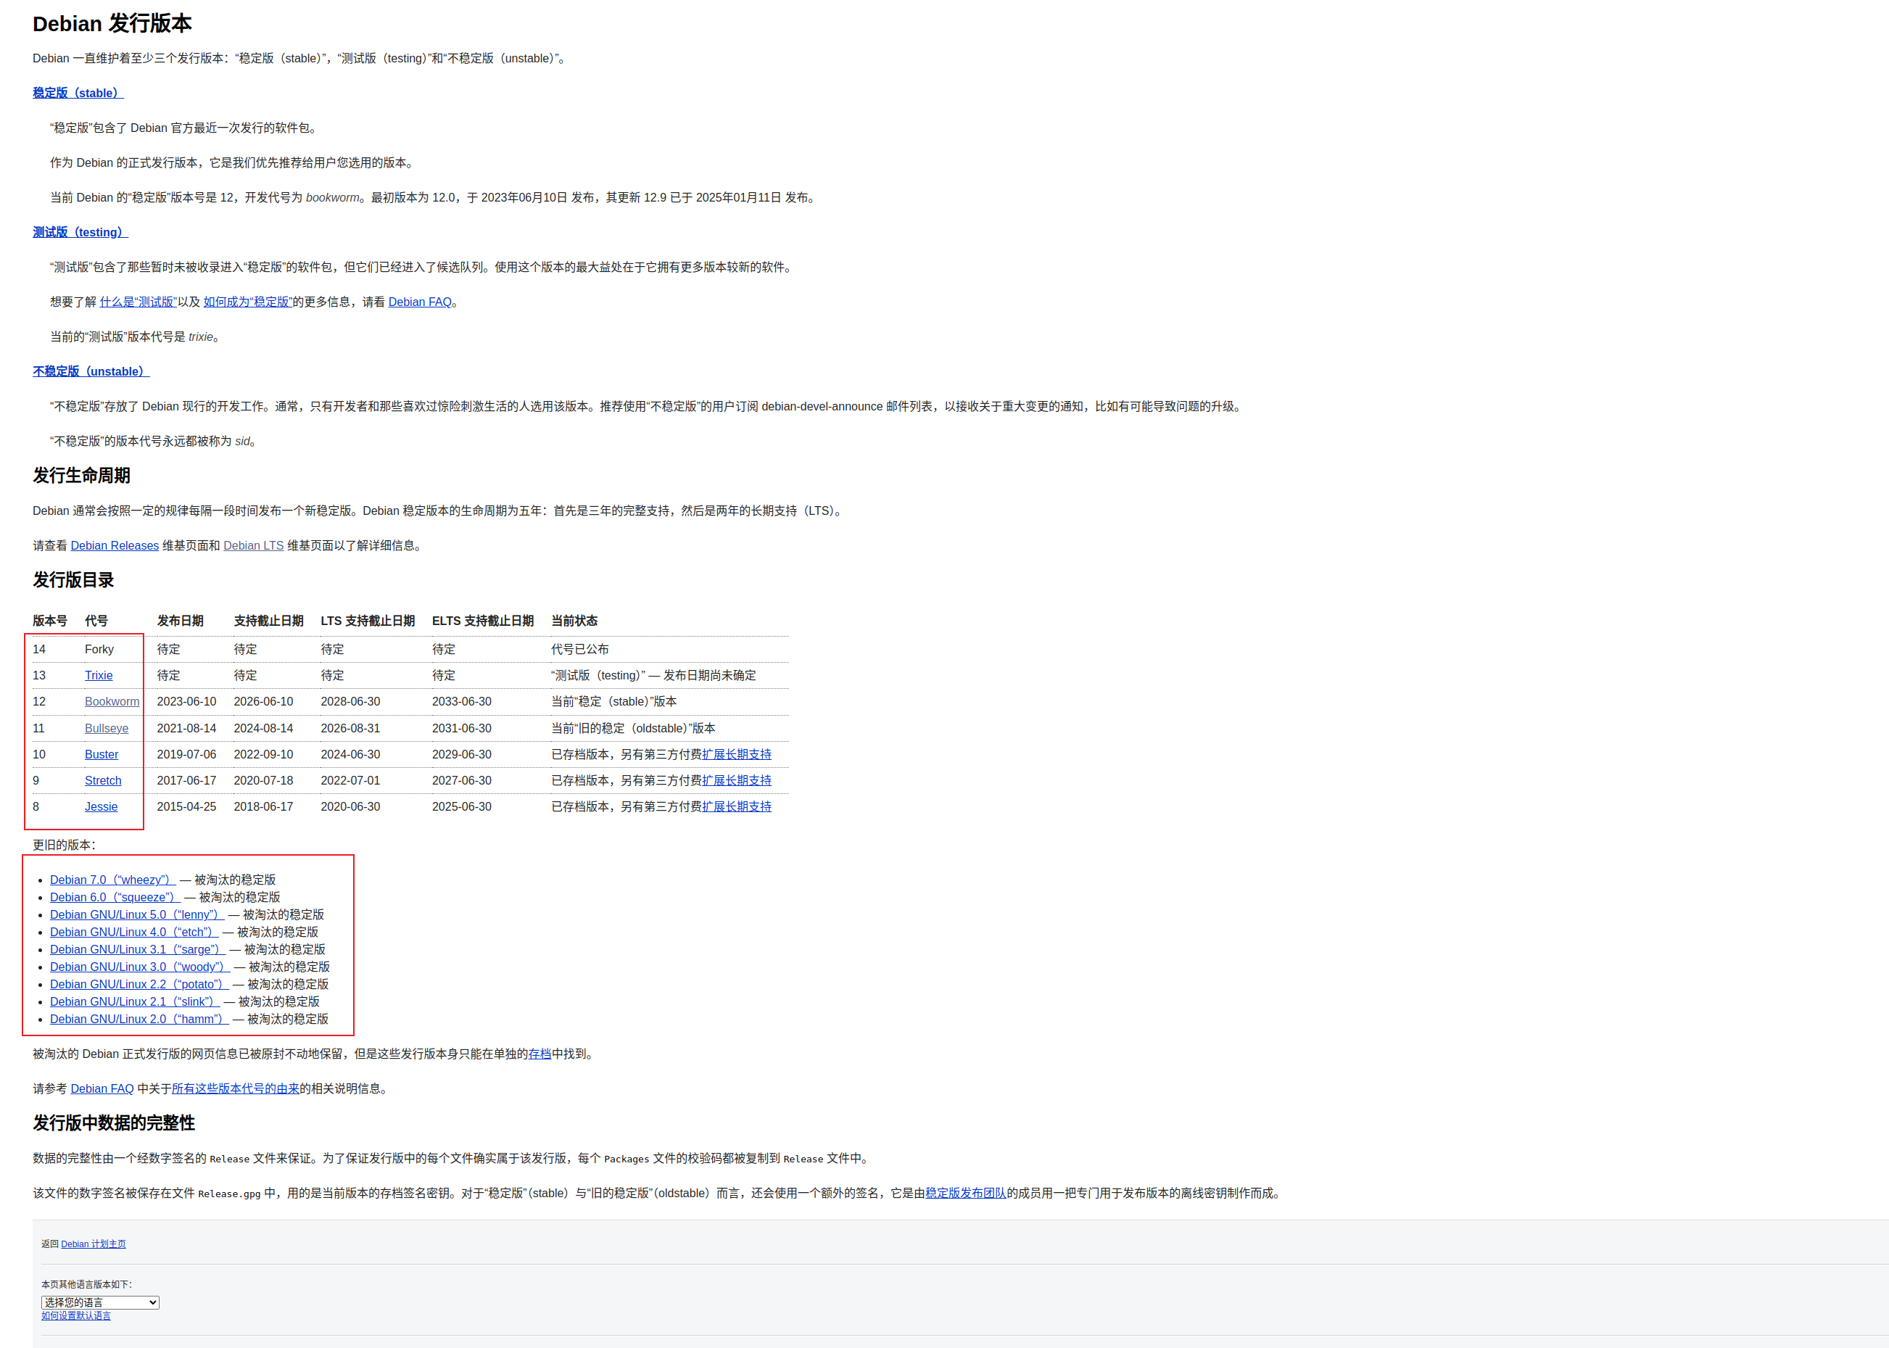This screenshot has height=1348, width=1889.
Task: Open 扩展长期支持 link in Stretch row
Action: [x=737, y=780]
